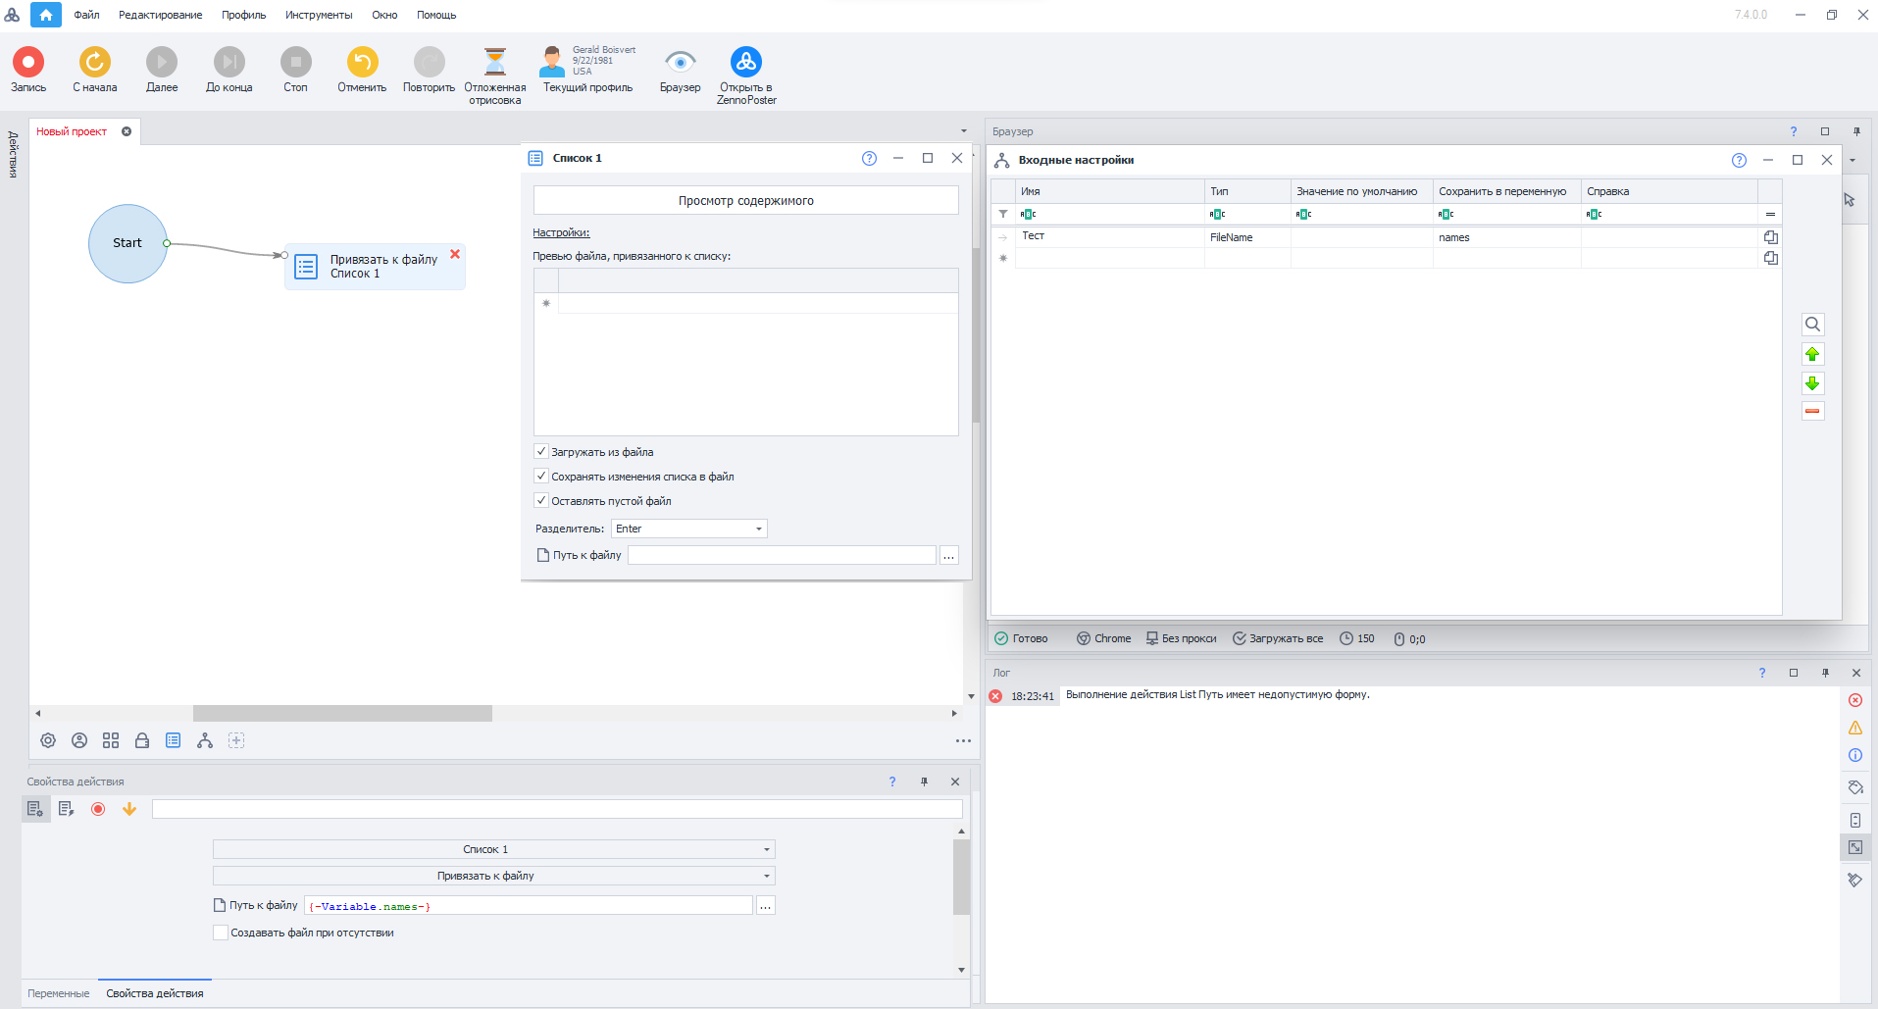Click the canvas horizontal scrollbar
This screenshot has height=1009, width=1878.
(x=342, y=714)
